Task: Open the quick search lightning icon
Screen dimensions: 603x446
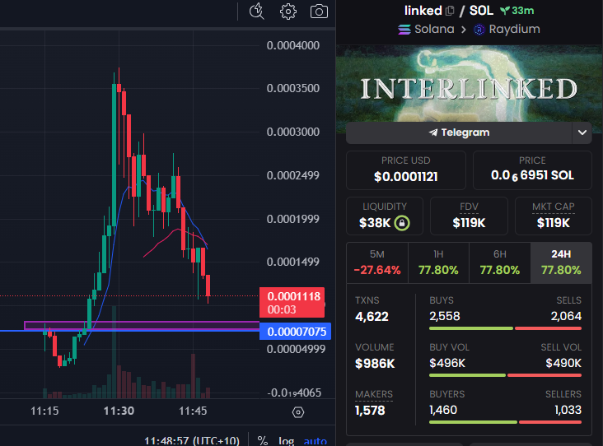Action: click(256, 12)
